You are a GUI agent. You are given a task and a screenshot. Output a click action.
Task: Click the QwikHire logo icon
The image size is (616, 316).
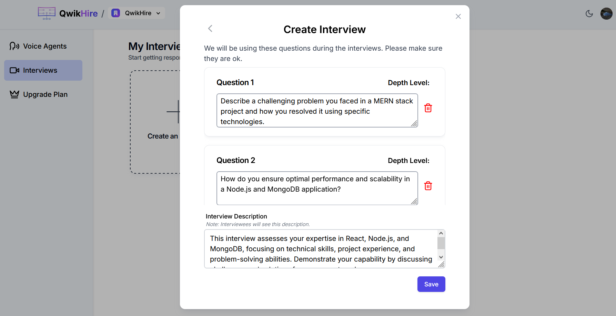point(46,13)
